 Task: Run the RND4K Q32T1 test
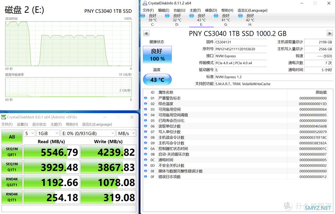pyautogui.click(x=12, y=182)
